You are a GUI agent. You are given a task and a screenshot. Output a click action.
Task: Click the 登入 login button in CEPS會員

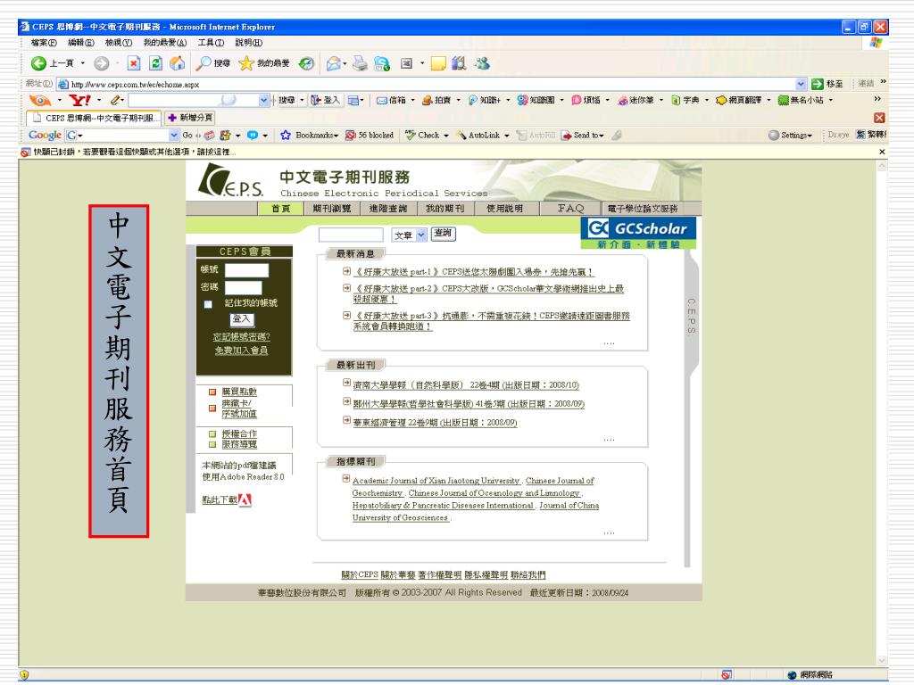(x=241, y=319)
